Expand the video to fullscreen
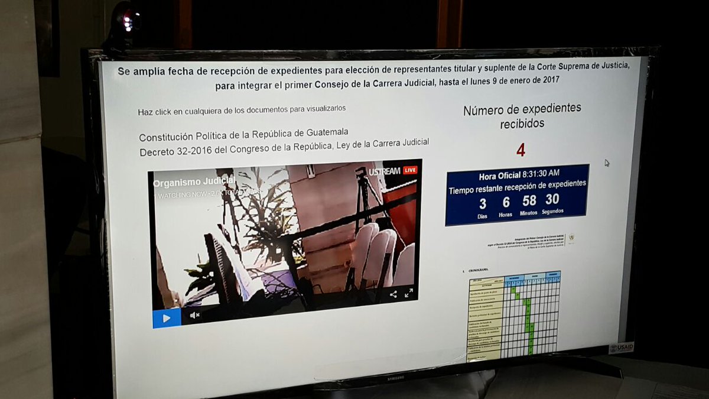Image resolution: width=709 pixels, height=399 pixels. click(x=409, y=293)
